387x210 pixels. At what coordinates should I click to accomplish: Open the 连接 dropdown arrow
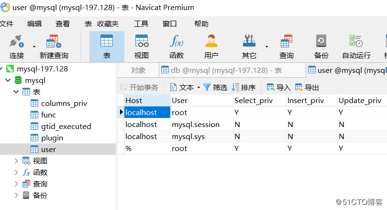click(x=34, y=47)
